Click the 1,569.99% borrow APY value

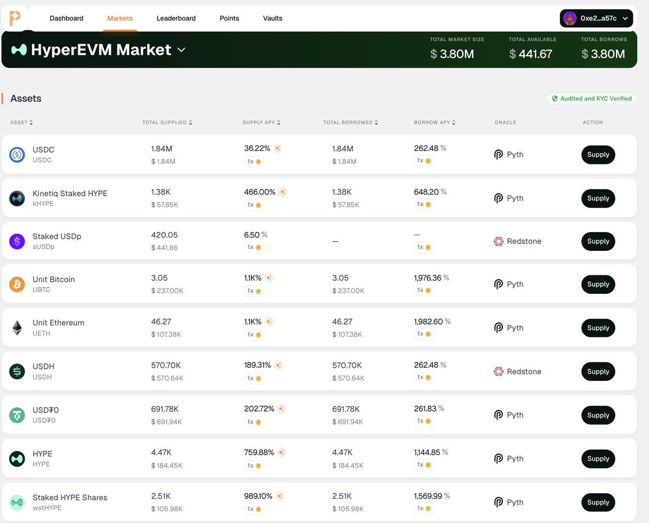tap(432, 496)
